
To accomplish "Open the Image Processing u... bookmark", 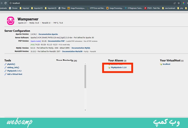I will (x=76, y=8).
